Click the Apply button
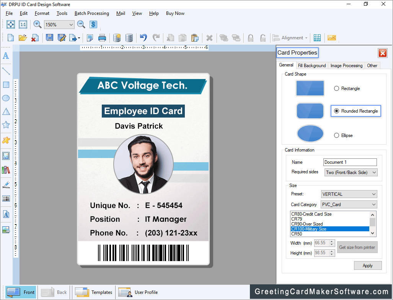Screen dimensions: 393x300 pos(368,266)
